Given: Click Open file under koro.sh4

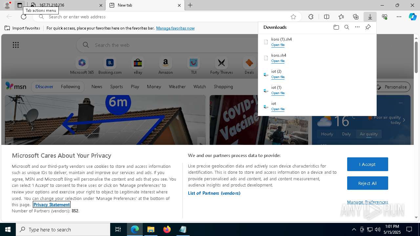Looking at the screenshot, I should (278, 61).
